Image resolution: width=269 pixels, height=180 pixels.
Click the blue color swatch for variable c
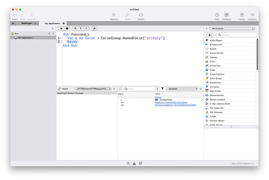(x=156, y=100)
